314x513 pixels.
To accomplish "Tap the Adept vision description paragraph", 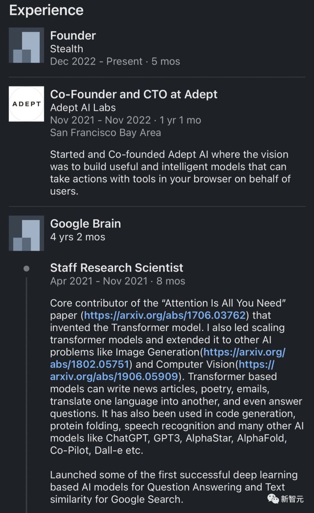I will 170,173.
